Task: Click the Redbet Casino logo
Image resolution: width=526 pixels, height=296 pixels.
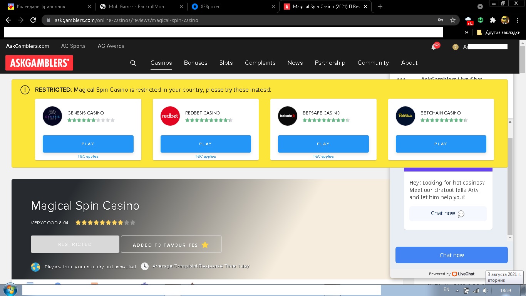Action: point(170,116)
